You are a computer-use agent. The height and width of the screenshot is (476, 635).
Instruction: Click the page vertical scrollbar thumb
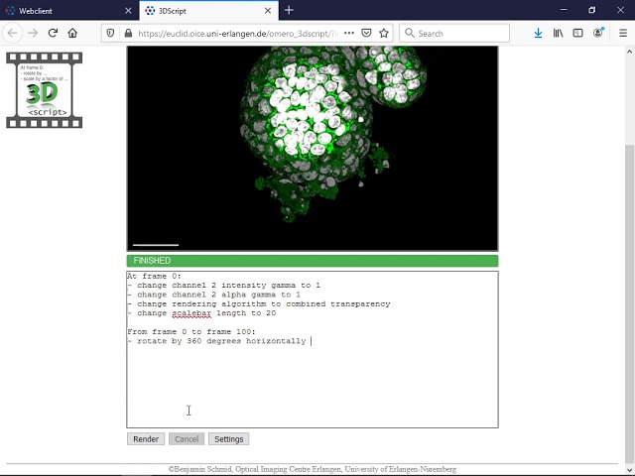tap(629, 303)
